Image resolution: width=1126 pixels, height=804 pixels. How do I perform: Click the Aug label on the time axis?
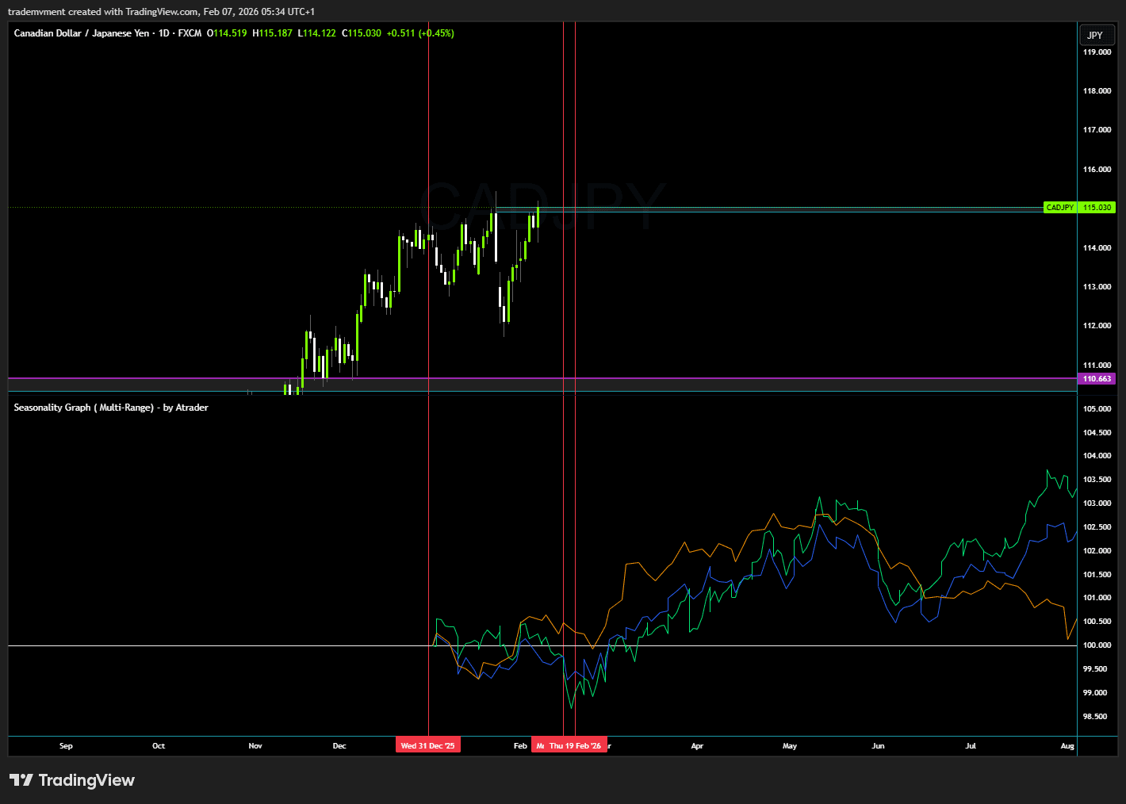click(x=1067, y=745)
